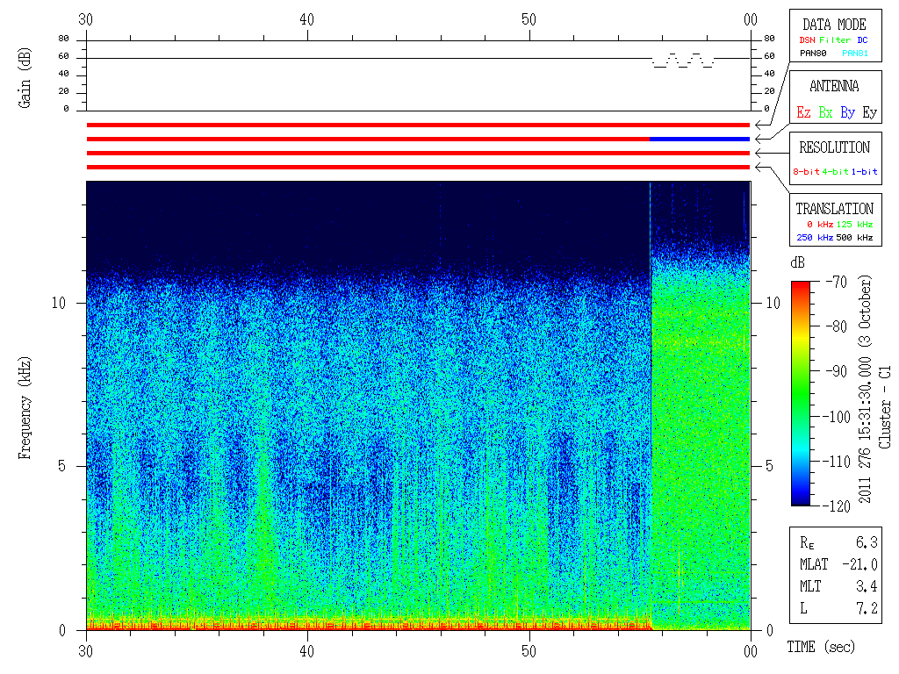Click the -100 value on color scale
Screen dimensions: 899x674
[x=837, y=417]
